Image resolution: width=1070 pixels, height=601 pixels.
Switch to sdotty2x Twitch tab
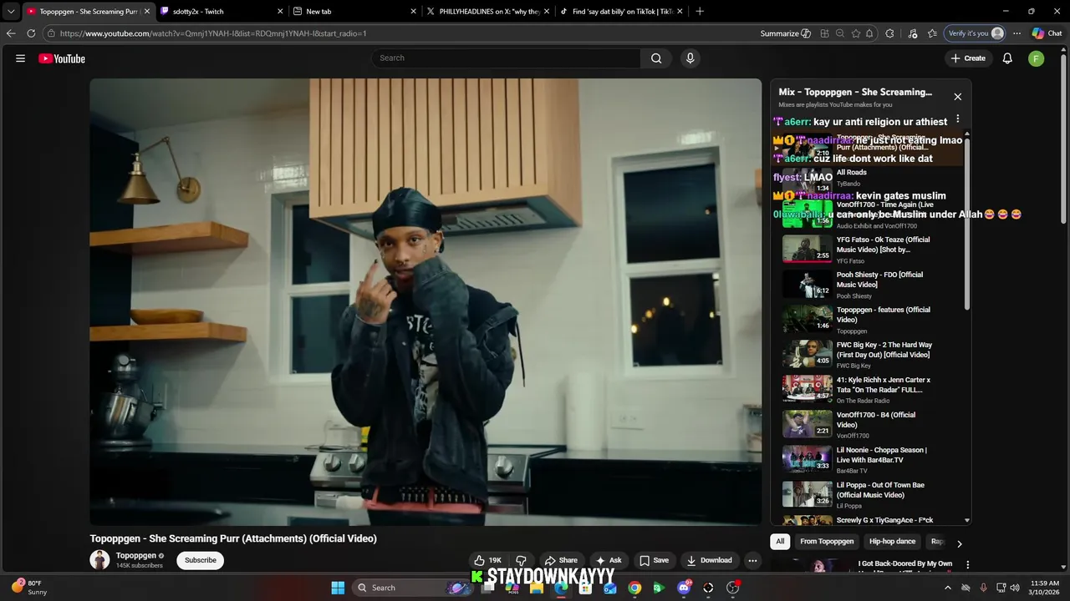coord(221,12)
